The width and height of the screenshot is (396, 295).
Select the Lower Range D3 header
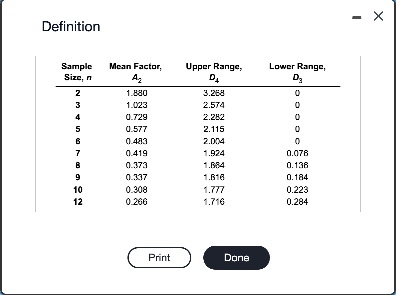[297, 72]
